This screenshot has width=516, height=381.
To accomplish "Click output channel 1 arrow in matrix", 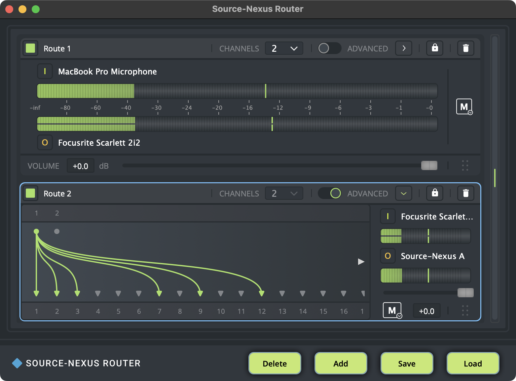I will (x=36, y=293).
